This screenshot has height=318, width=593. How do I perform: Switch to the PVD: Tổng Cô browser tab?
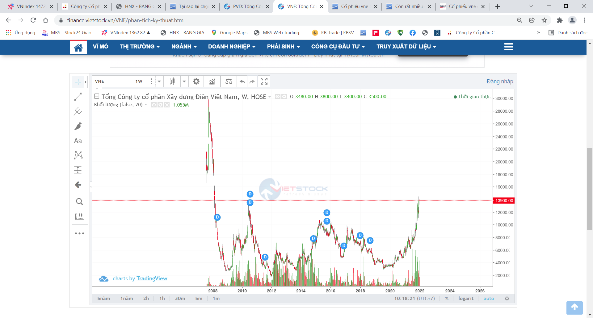pyautogui.click(x=246, y=6)
